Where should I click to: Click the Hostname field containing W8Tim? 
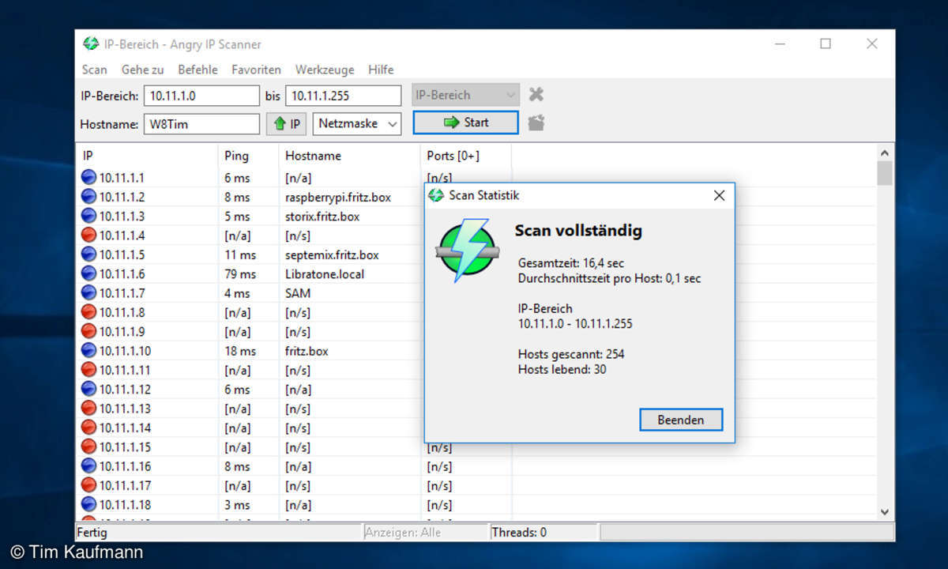coord(201,124)
